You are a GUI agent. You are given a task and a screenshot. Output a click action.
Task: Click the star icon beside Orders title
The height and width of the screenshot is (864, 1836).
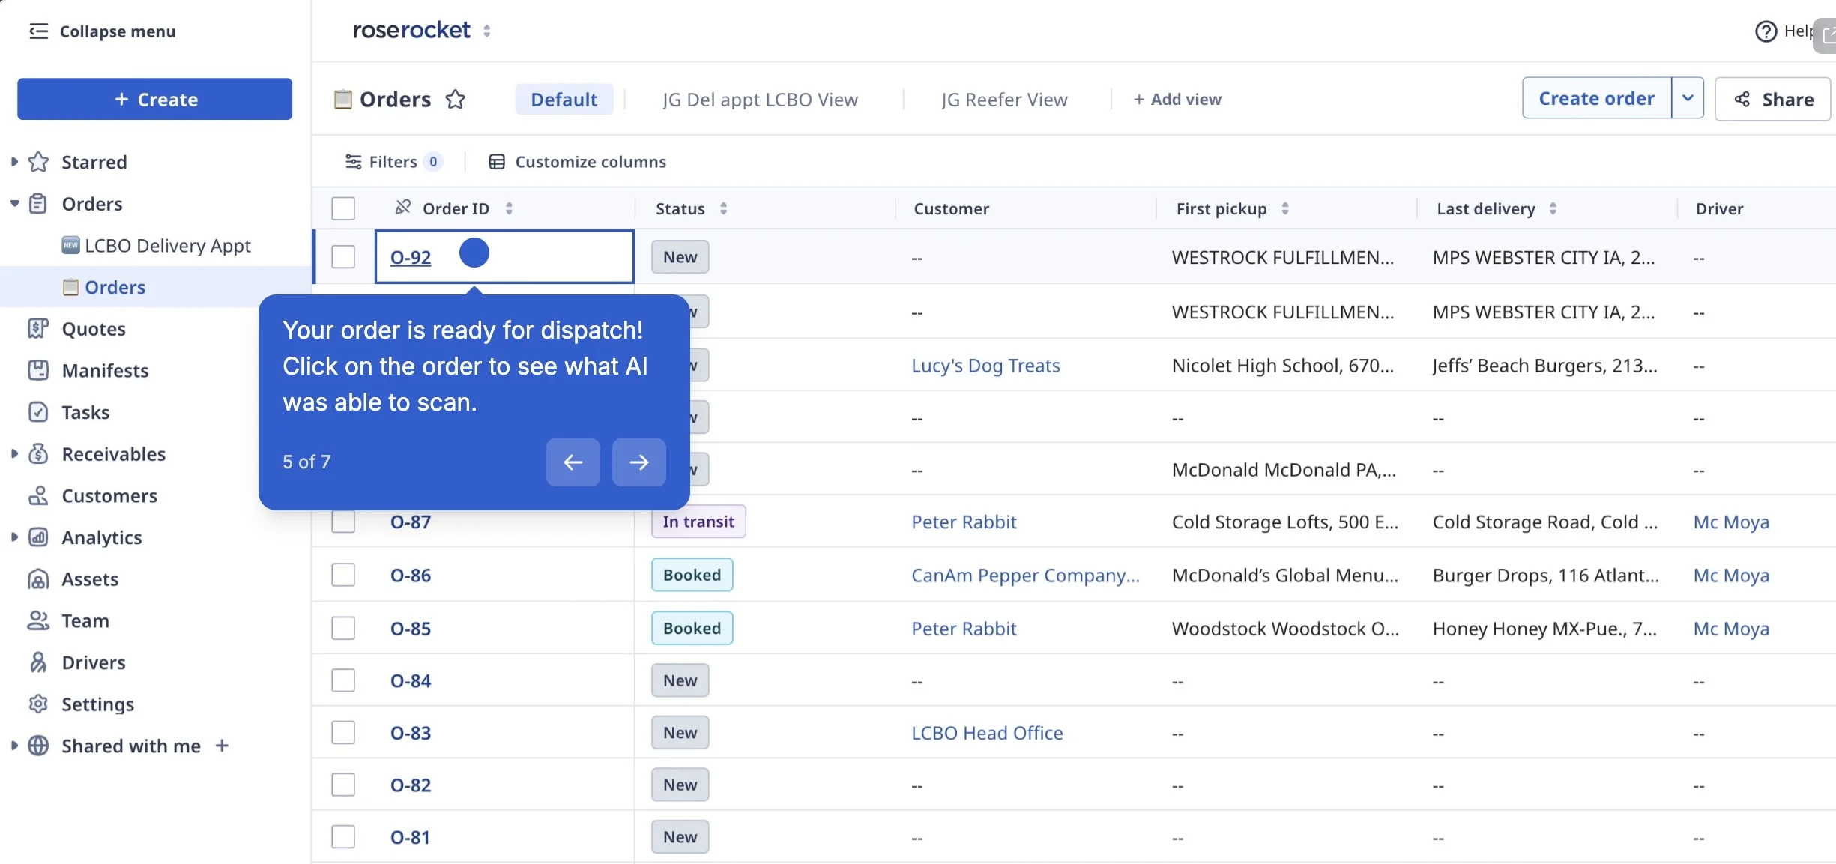(455, 99)
